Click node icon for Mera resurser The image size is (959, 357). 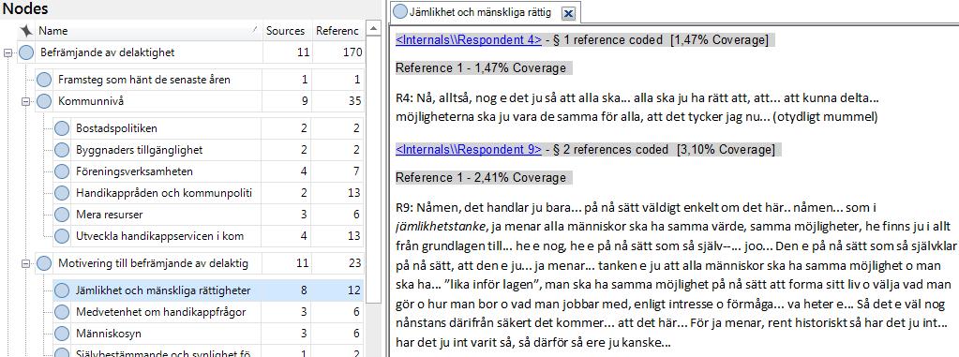[61, 215]
